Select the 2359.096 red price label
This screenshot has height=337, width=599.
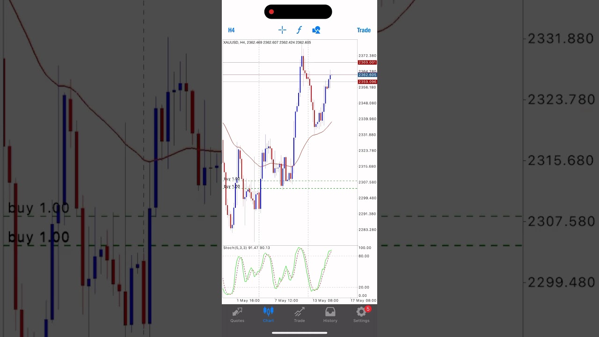tap(367, 82)
